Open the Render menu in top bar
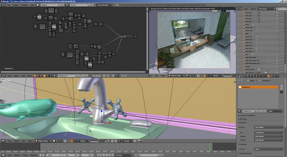This screenshot has width=287, height=157. tap(16, 5)
